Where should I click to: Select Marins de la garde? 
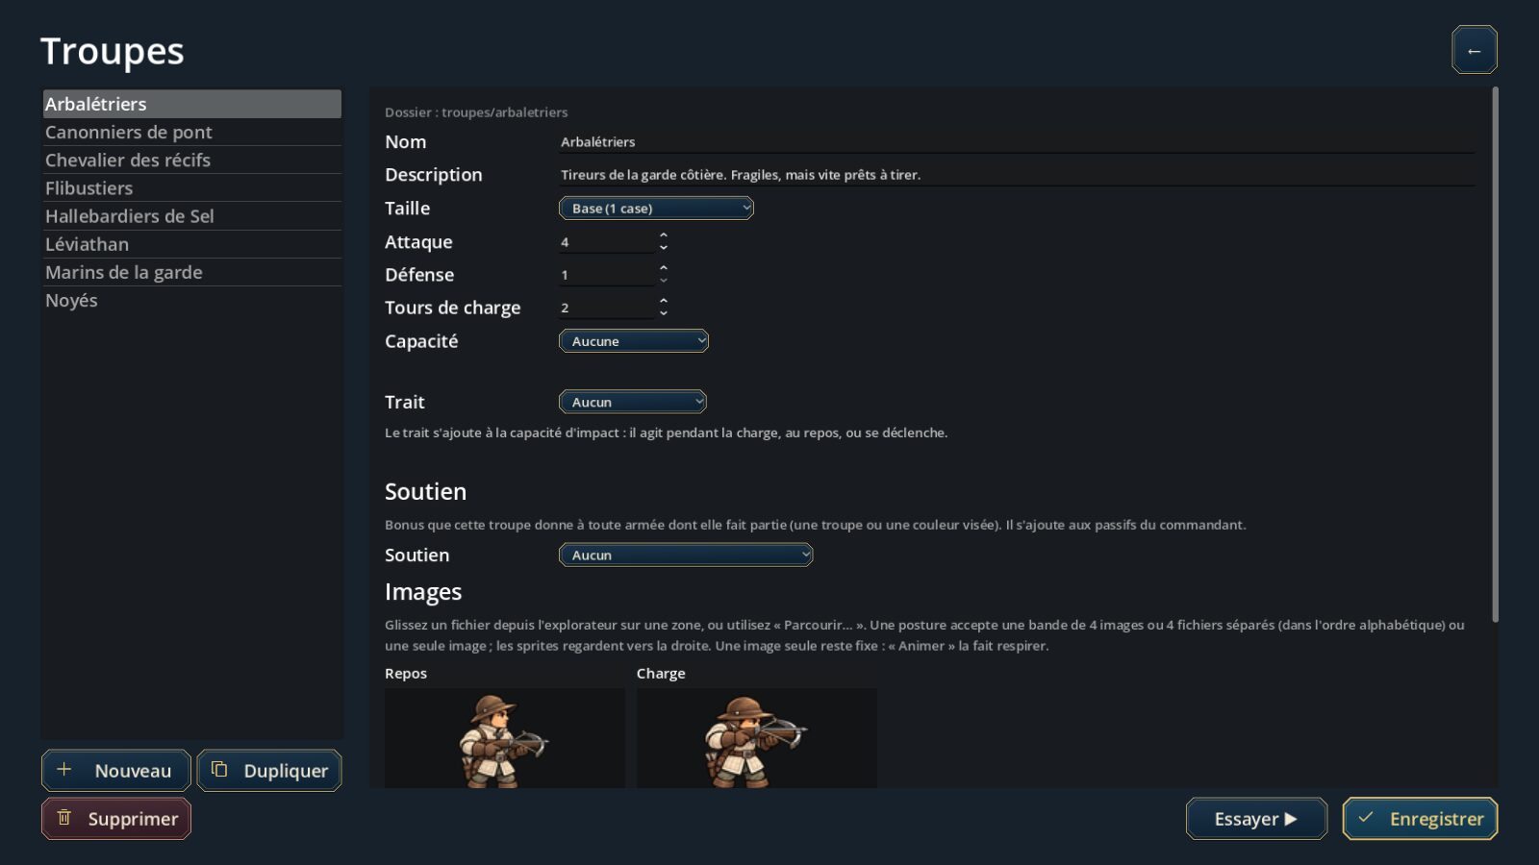pyautogui.click(x=192, y=272)
